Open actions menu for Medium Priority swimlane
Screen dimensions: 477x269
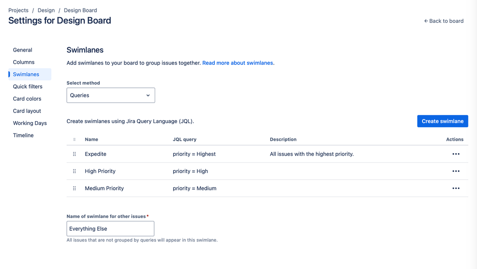click(456, 188)
